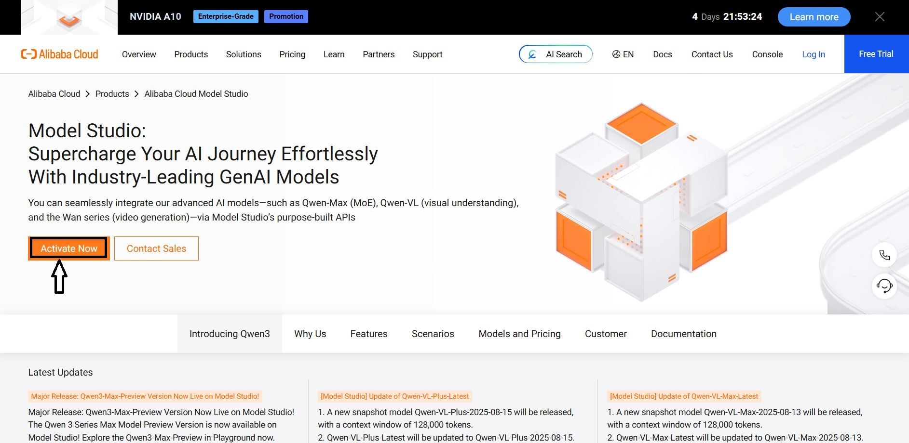Open the Support nav menu

[427, 54]
